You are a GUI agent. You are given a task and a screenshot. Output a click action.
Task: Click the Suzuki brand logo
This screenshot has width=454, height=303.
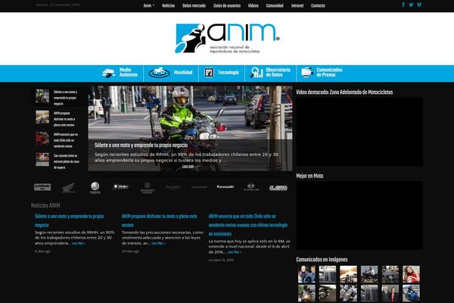coord(148,188)
